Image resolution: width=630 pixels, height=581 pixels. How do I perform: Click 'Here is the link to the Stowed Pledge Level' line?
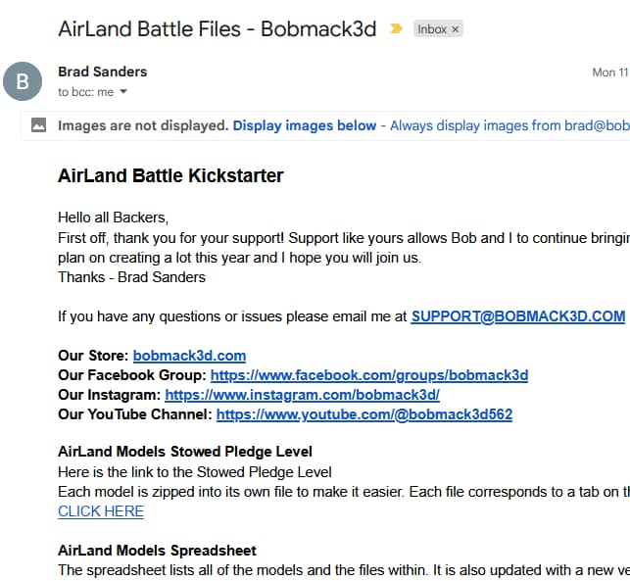click(x=195, y=472)
